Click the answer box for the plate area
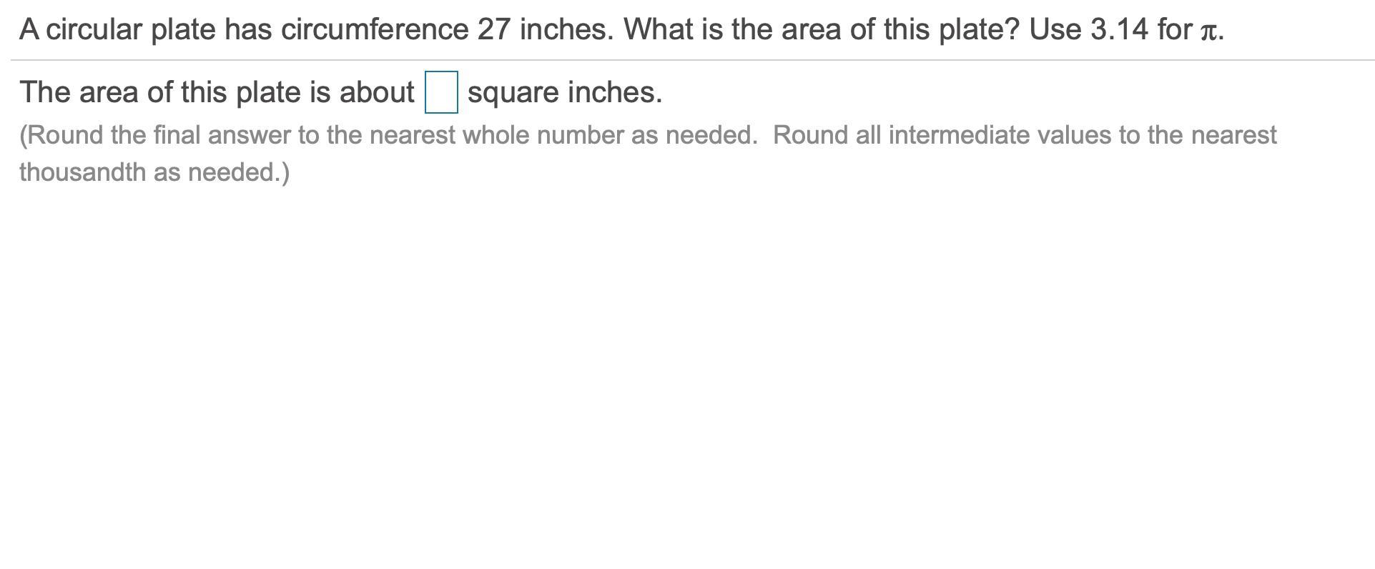 (441, 92)
